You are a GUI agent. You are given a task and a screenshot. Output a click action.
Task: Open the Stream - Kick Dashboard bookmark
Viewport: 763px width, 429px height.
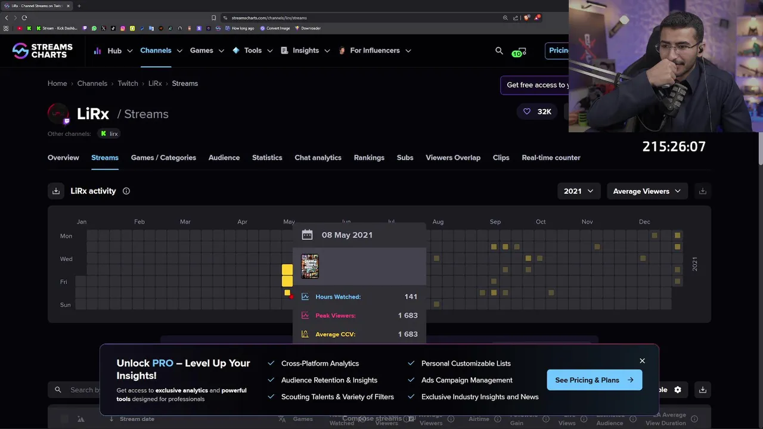57,28
